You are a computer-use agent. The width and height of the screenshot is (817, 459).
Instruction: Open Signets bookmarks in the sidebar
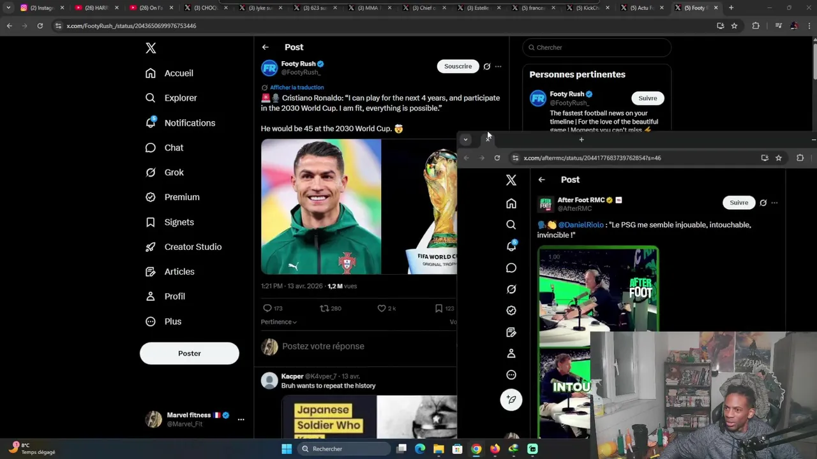pos(169,222)
